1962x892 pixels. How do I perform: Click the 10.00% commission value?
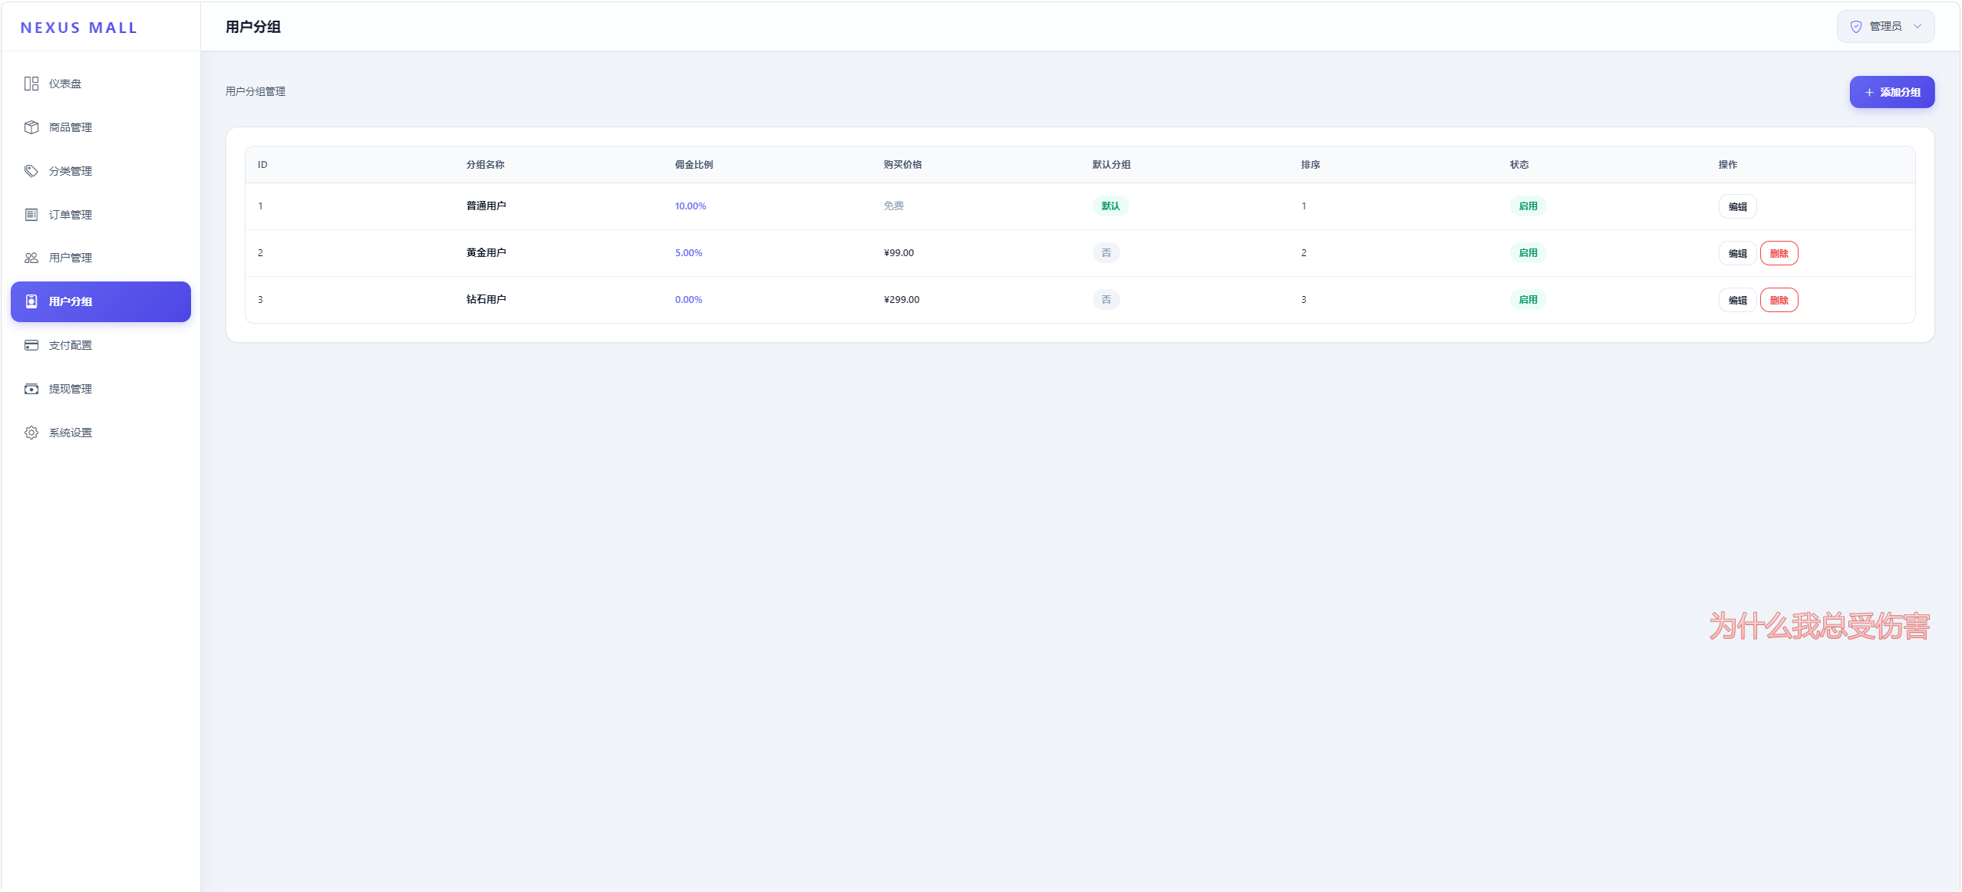click(x=691, y=206)
